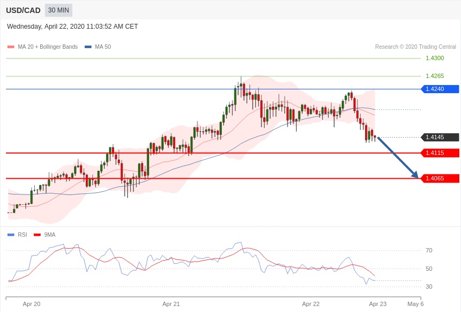The width and height of the screenshot is (461, 312).
Task: Click the red 1.4115 support price tag
Action: (x=440, y=153)
